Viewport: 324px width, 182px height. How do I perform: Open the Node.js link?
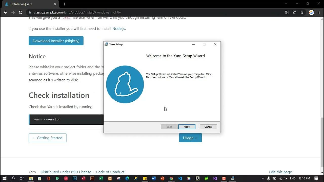tap(118, 29)
